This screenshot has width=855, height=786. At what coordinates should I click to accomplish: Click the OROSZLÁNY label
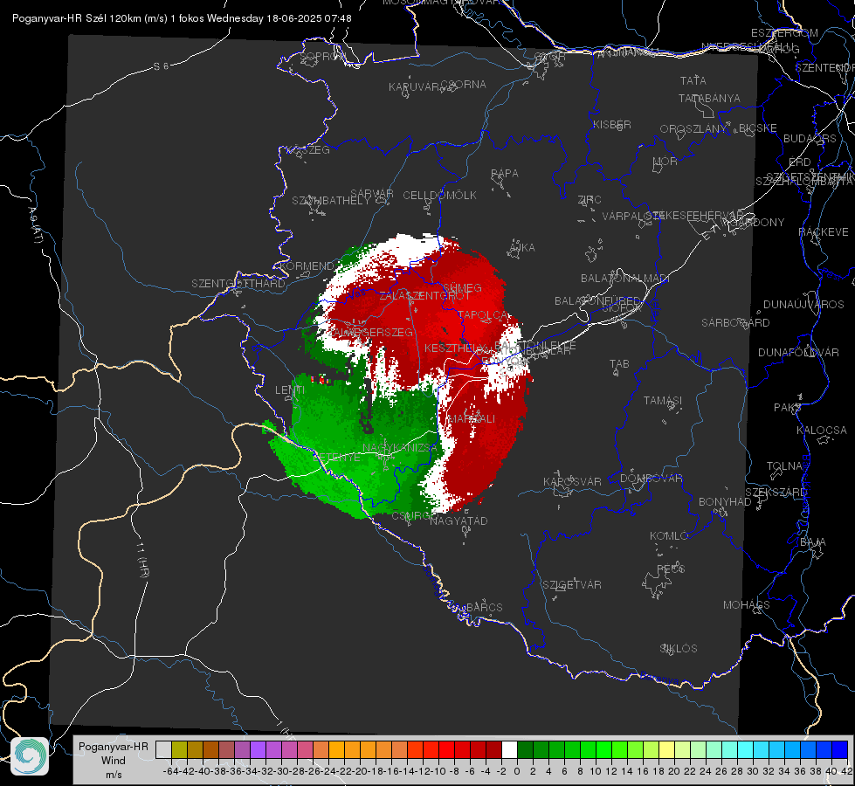click(x=693, y=129)
